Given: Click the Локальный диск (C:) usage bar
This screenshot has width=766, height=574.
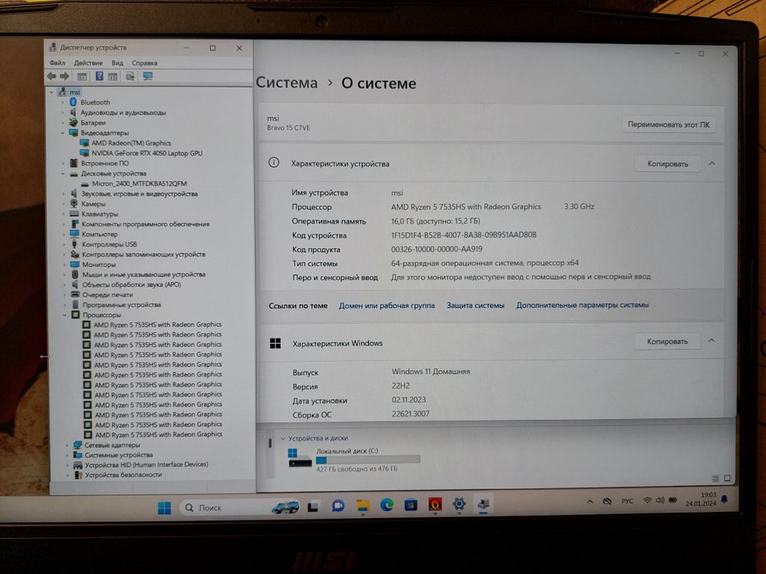Looking at the screenshot, I should pos(368,460).
